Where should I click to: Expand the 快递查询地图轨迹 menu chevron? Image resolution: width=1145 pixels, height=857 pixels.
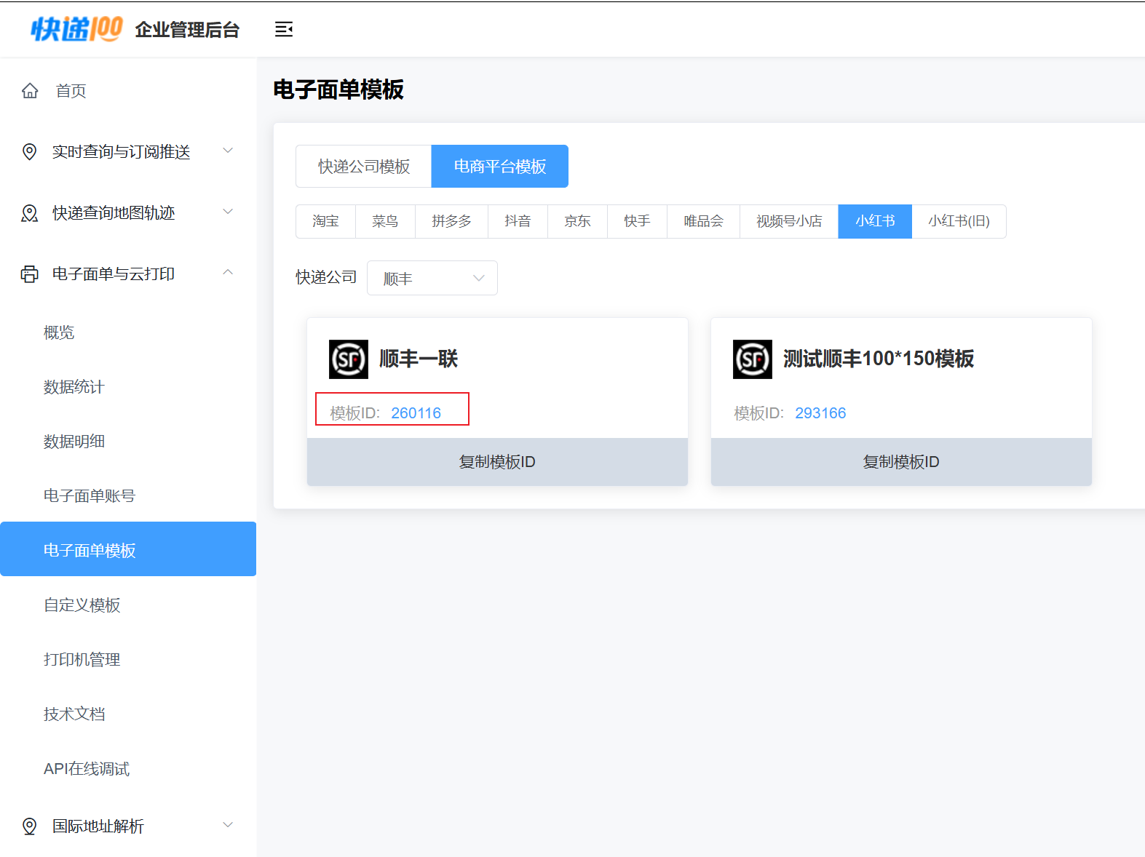tap(228, 212)
